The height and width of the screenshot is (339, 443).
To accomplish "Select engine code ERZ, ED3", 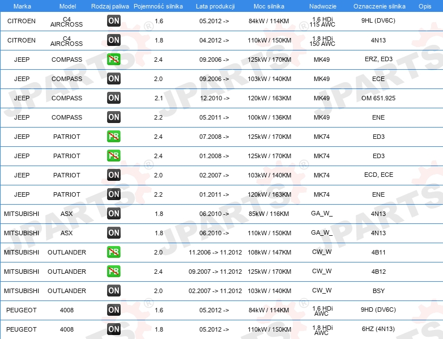I will pyautogui.click(x=378, y=59).
